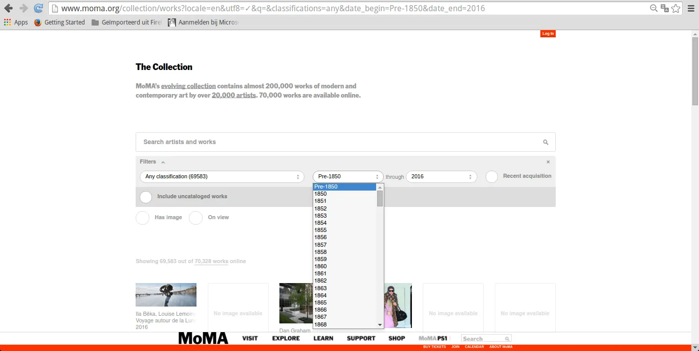Click the magnifier icon in the footer search
Screen dimensions: 699x351
click(x=507, y=339)
